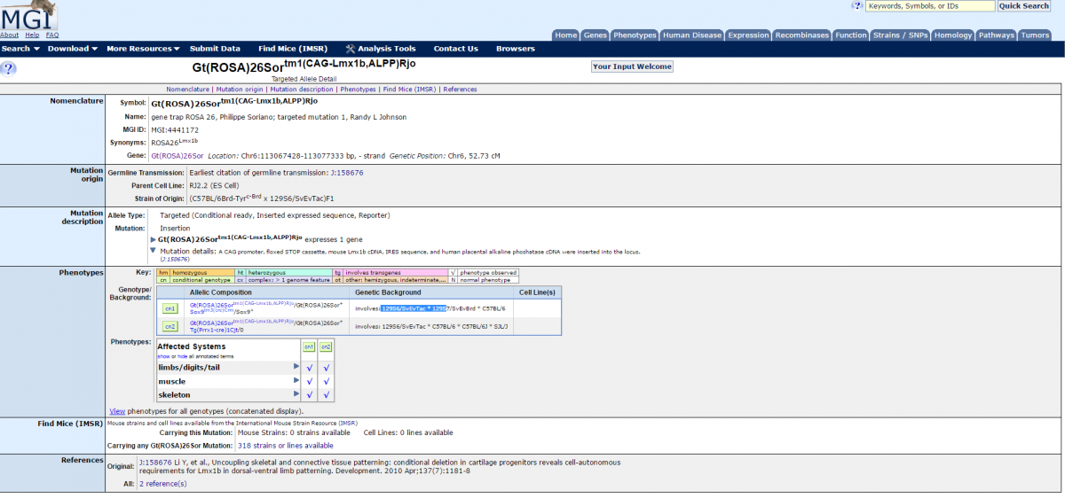Switch to the Recombinases tab
Screen dimensions: 1065x498
click(x=801, y=35)
